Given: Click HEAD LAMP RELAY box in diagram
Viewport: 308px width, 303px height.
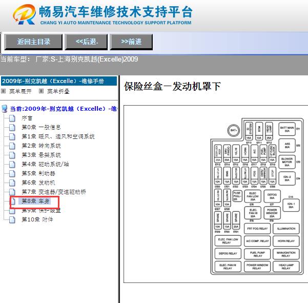Looking at the screenshot, I should tap(286, 267).
